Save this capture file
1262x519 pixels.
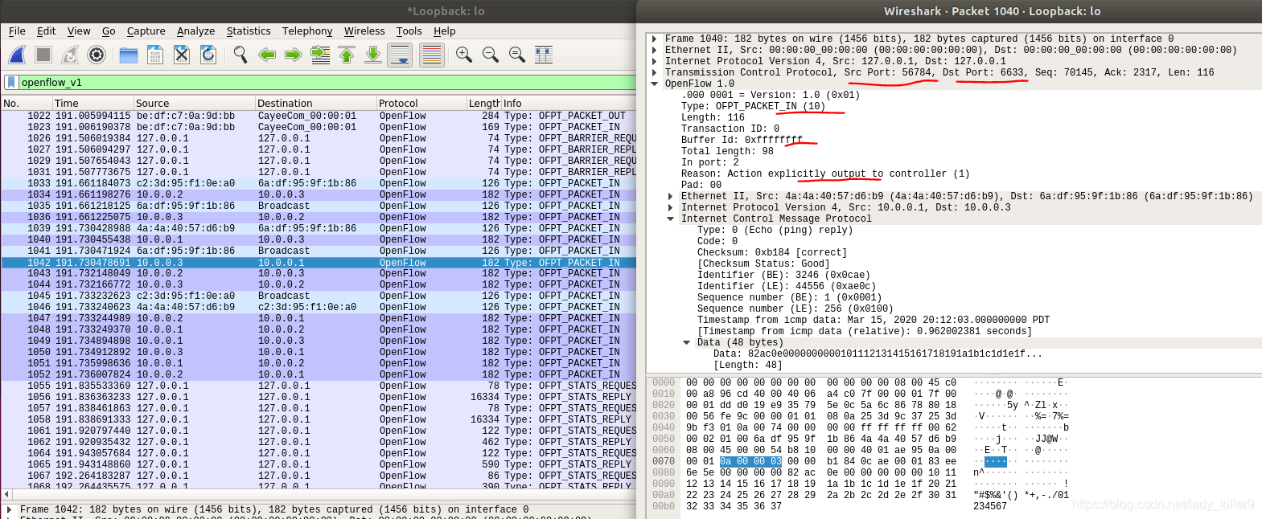(155, 55)
